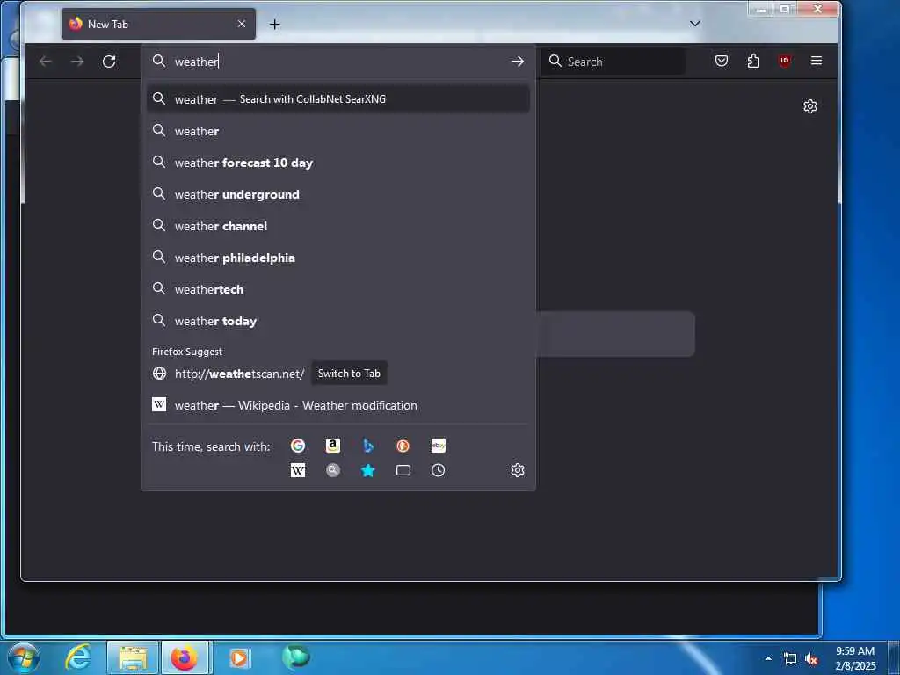Open a new tab with plus button
900x675 pixels.
click(275, 24)
